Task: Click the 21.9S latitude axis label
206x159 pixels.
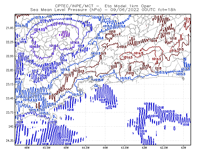Action: [x=10, y=28]
